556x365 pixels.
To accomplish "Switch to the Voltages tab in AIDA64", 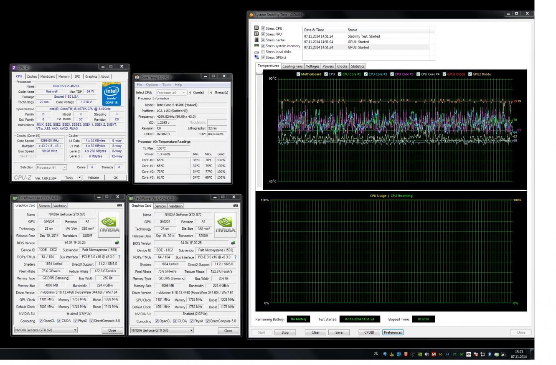I will pyautogui.click(x=312, y=66).
